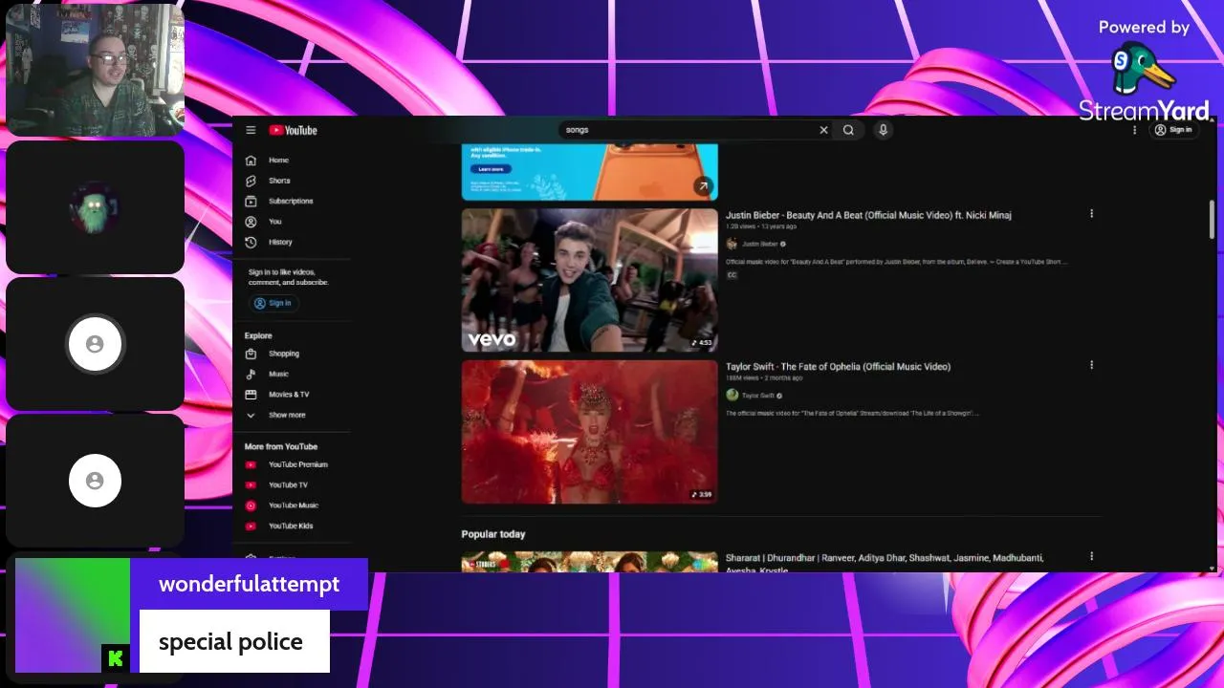Click the sidebar Sign in button
1224x688 pixels.
click(273, 303)
